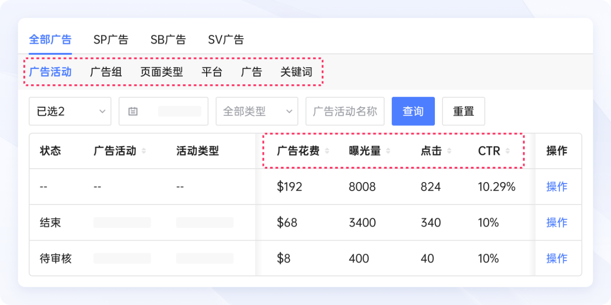Click 操作 link in the 结束 row

(x=557, y=222)
